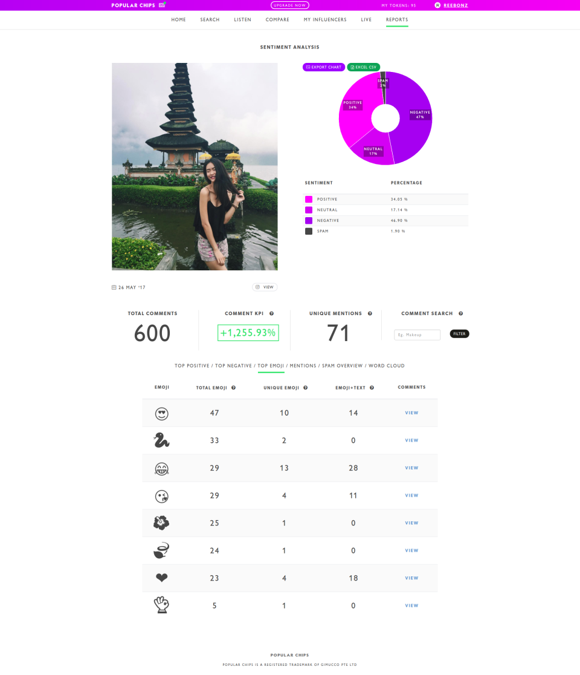
Task: Click the comment search input field
Action: (417, 334)
